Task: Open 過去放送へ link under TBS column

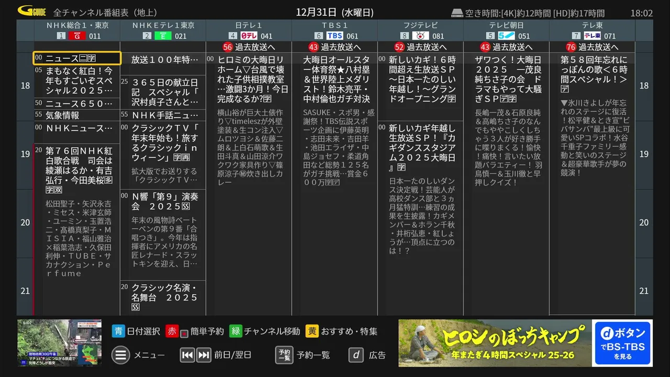Action: point(341,47)
